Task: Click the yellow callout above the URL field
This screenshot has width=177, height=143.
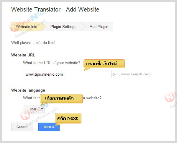Action: click(x=104, y=64)
